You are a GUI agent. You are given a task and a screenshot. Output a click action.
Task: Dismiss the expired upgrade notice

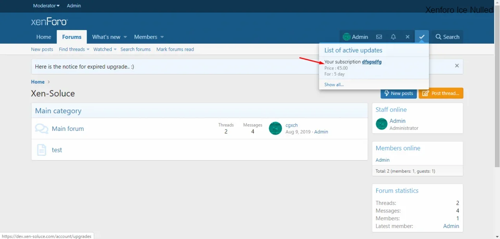click(457, 66)
